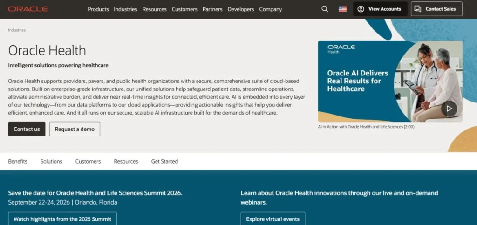The width and height of the screenshot is (477, 225).
Task: Open the header Customers menu
Action: 184,9
